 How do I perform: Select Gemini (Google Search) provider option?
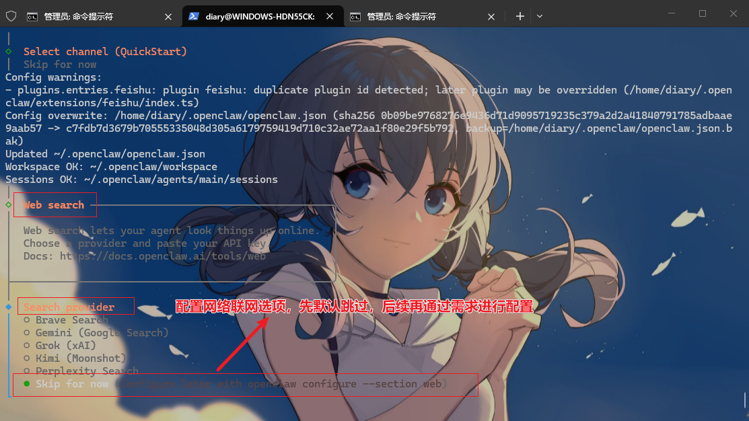point(96,333)
